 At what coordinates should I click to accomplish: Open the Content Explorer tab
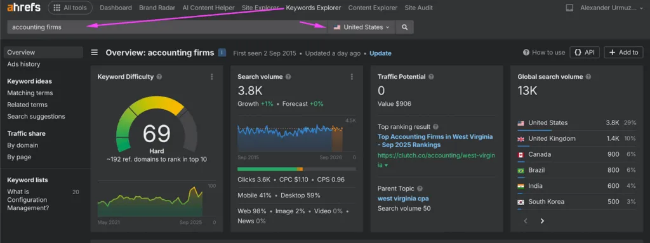click(373, 8)
